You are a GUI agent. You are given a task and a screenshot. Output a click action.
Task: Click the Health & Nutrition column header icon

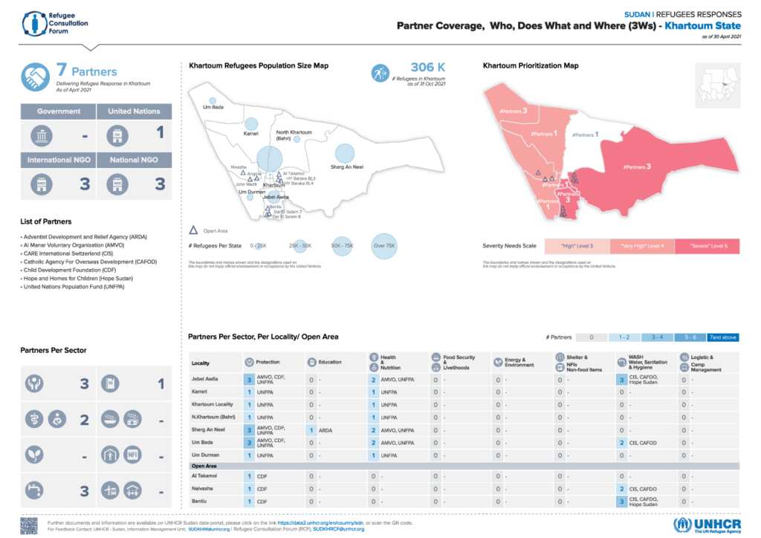click(x=375, y=362)
